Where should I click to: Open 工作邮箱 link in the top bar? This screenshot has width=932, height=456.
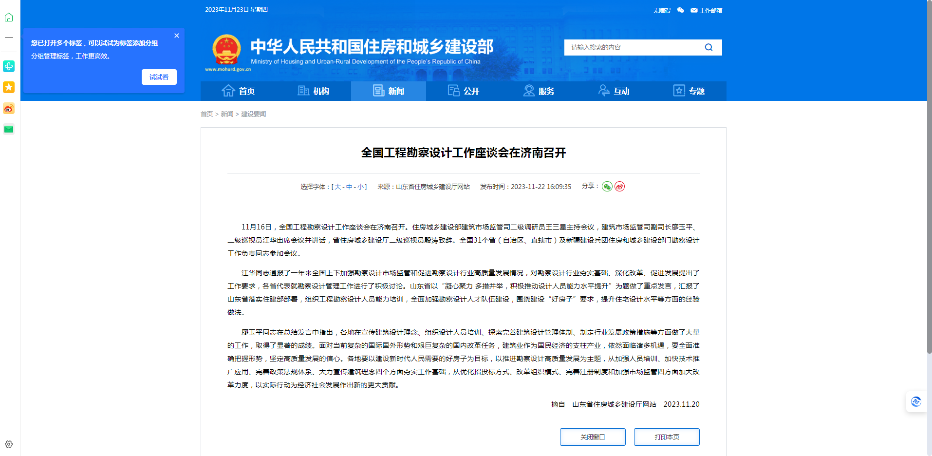click(x=707, y=10)
